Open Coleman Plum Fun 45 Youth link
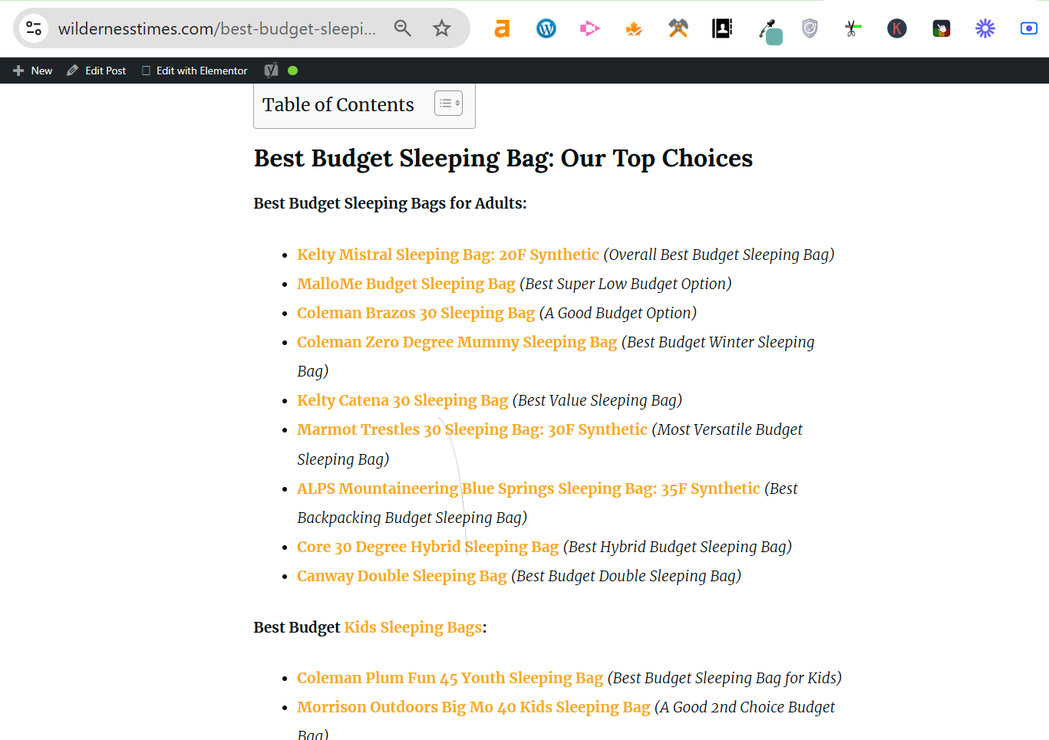 (450, 678)
